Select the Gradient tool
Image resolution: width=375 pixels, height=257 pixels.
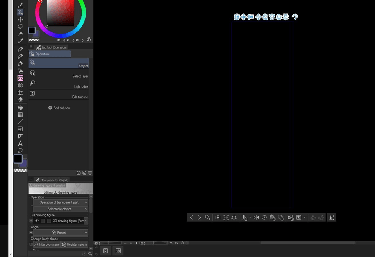[x=20, y=115]
